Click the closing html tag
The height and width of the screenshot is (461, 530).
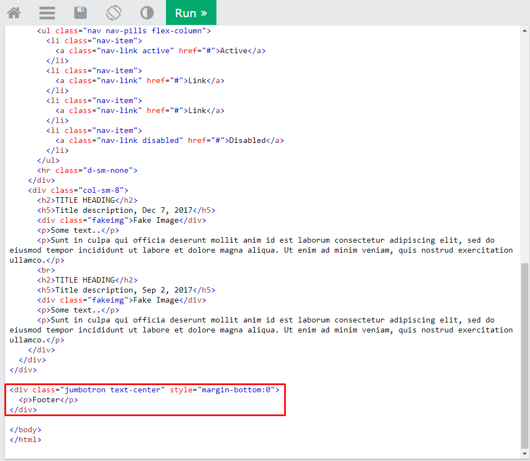(26, 440)
